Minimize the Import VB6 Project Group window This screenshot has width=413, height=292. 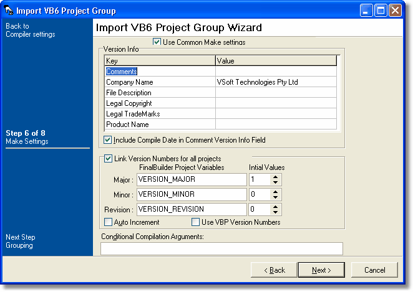(366, 11)
